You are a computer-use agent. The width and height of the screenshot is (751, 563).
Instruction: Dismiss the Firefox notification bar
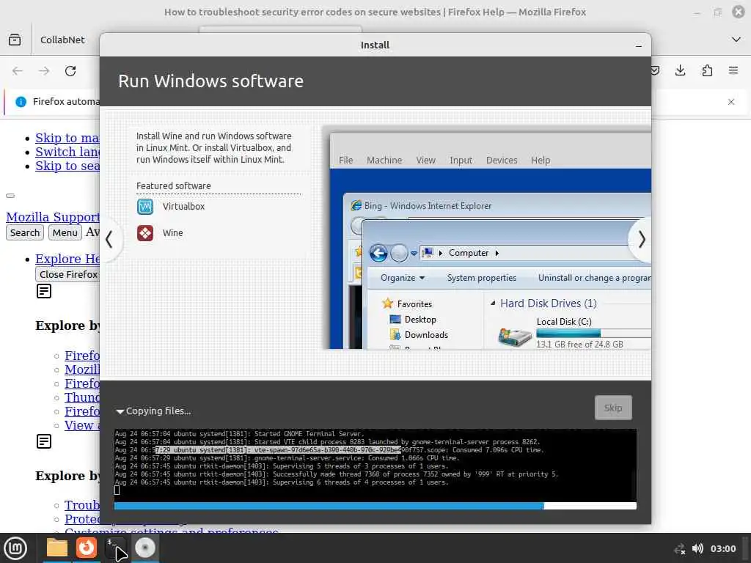731,102
